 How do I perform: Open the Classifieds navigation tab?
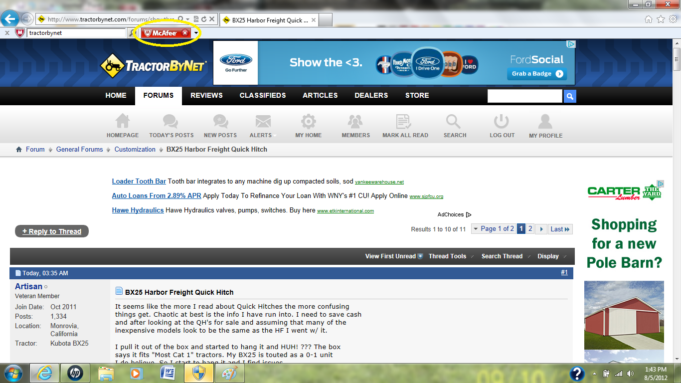[263, 95]
